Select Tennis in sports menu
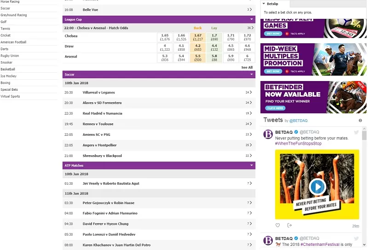 6,29
